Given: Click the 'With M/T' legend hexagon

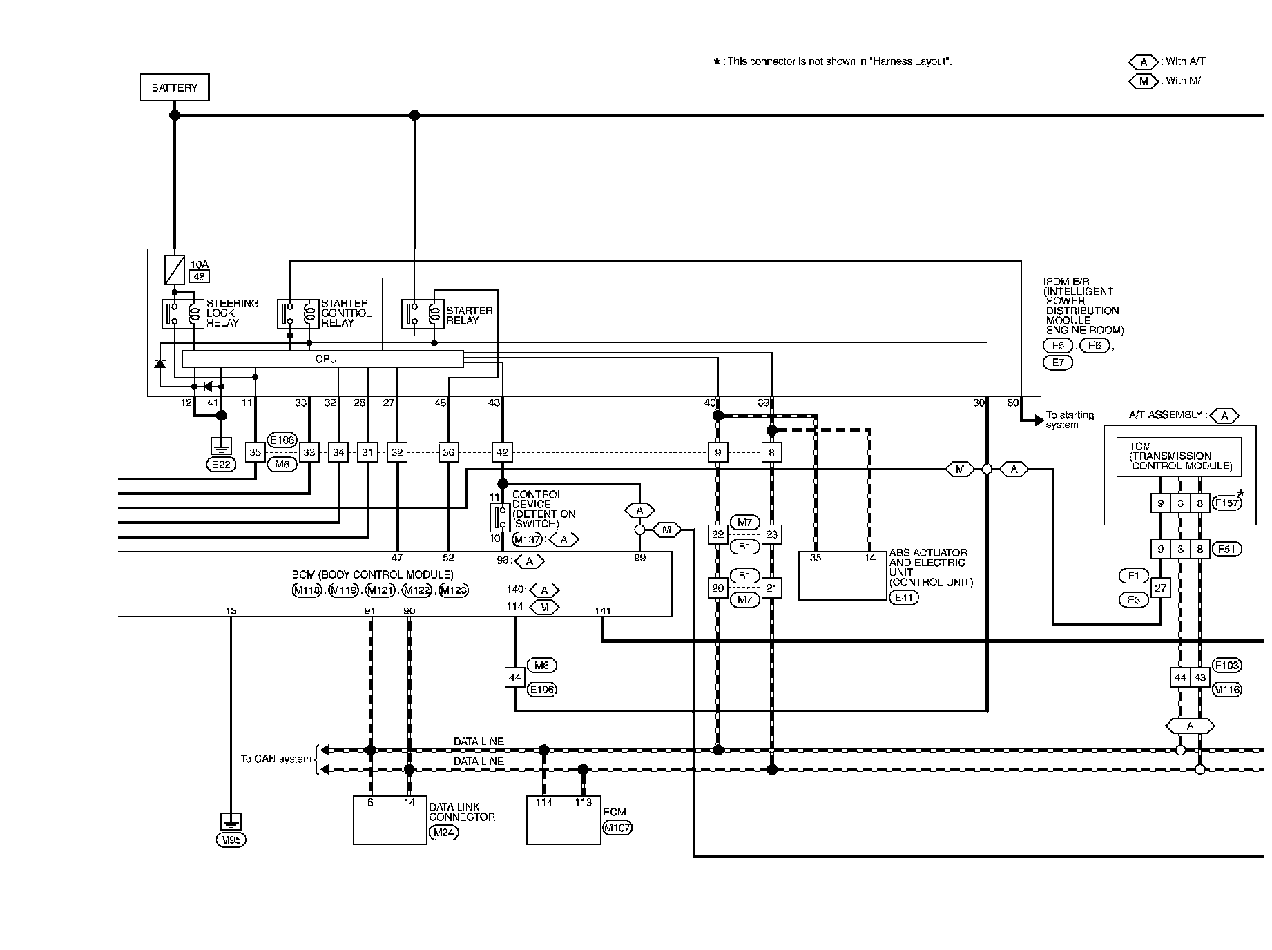Looking at the screenshot, I should coord(1144,81).
